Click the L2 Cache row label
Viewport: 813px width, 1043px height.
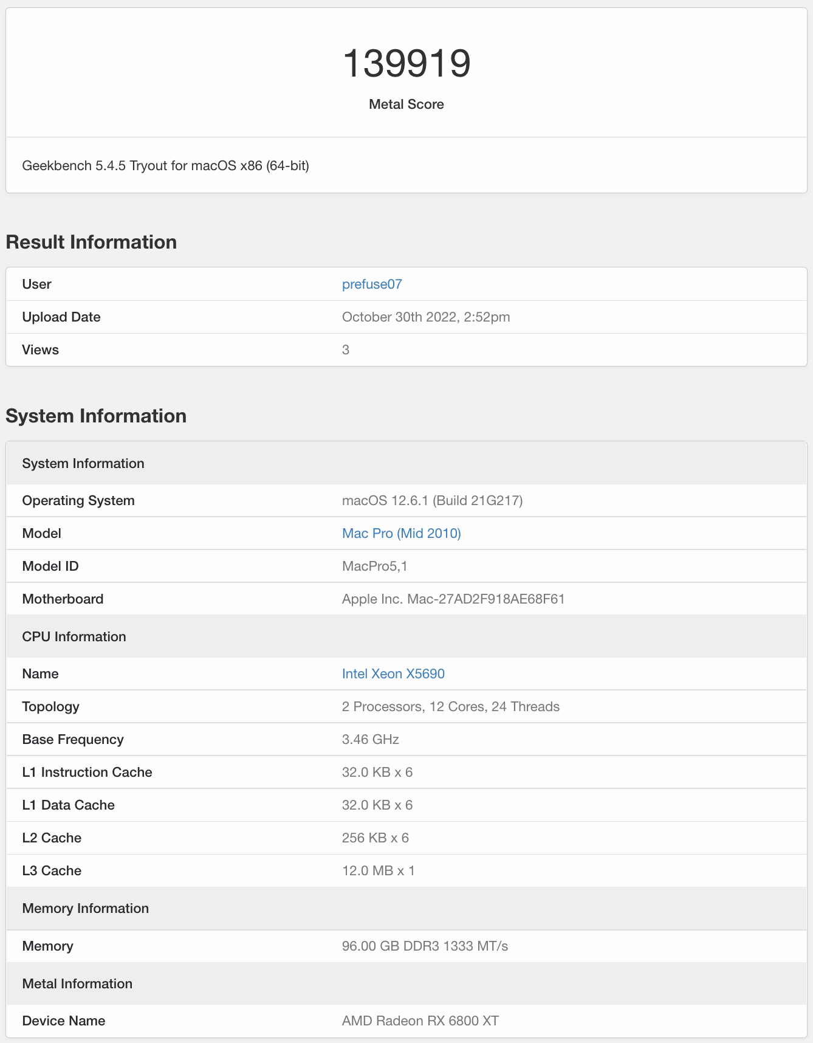[x=52, y=838]
